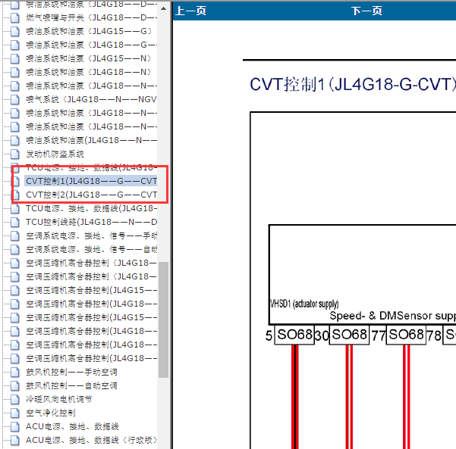Select the page icon next to 喷气系统
This screenshot has width=456, height=449.
15,100
